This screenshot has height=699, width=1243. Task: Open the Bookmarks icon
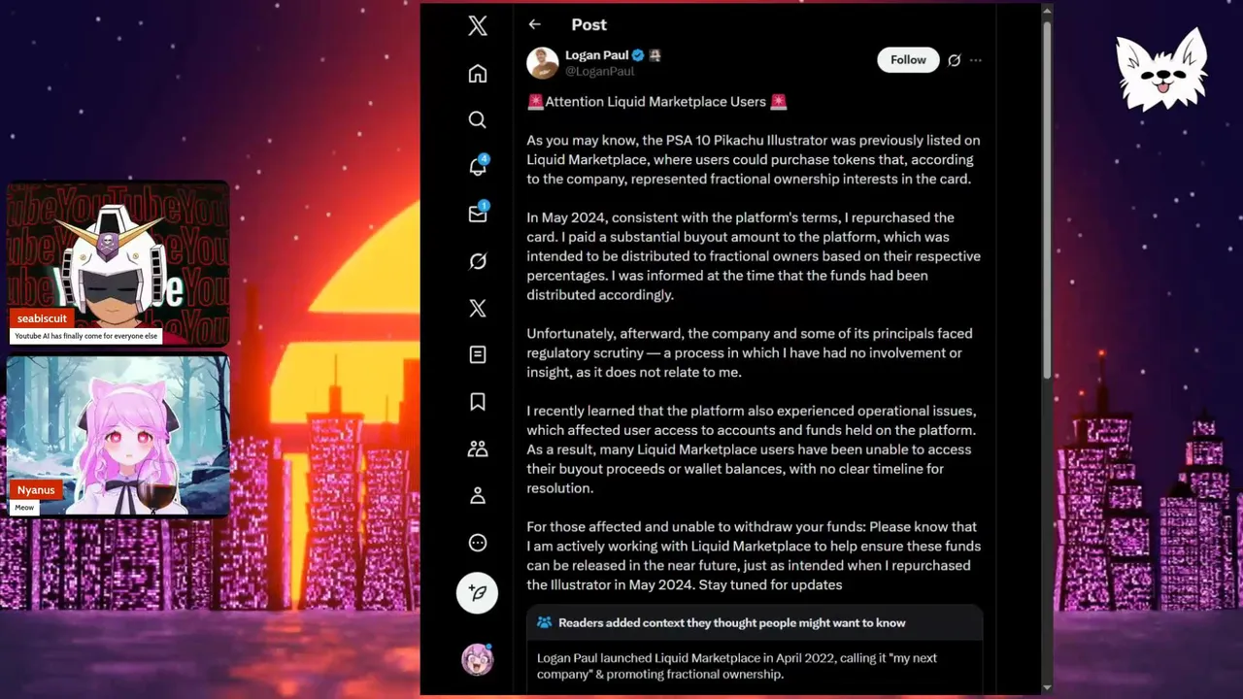coord(477,402)
